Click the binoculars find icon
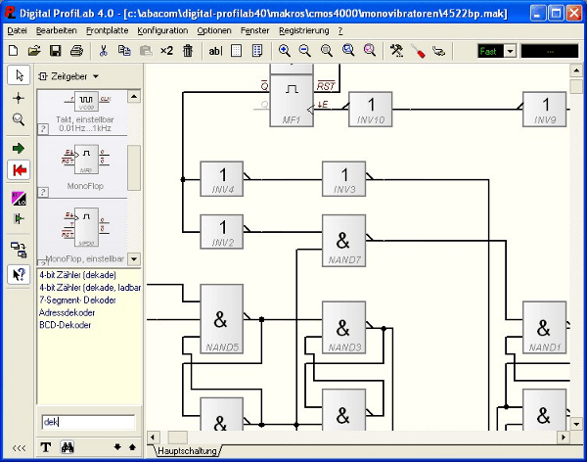 pyautogui.click(x=68, y=447)
